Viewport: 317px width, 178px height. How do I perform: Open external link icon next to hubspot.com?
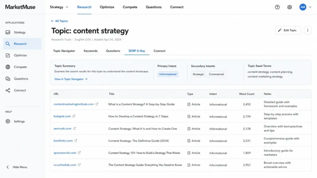(74, 116)
